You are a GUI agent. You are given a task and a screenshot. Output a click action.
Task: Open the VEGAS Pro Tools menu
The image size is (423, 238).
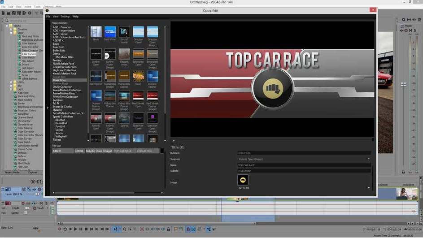point(37,7)
